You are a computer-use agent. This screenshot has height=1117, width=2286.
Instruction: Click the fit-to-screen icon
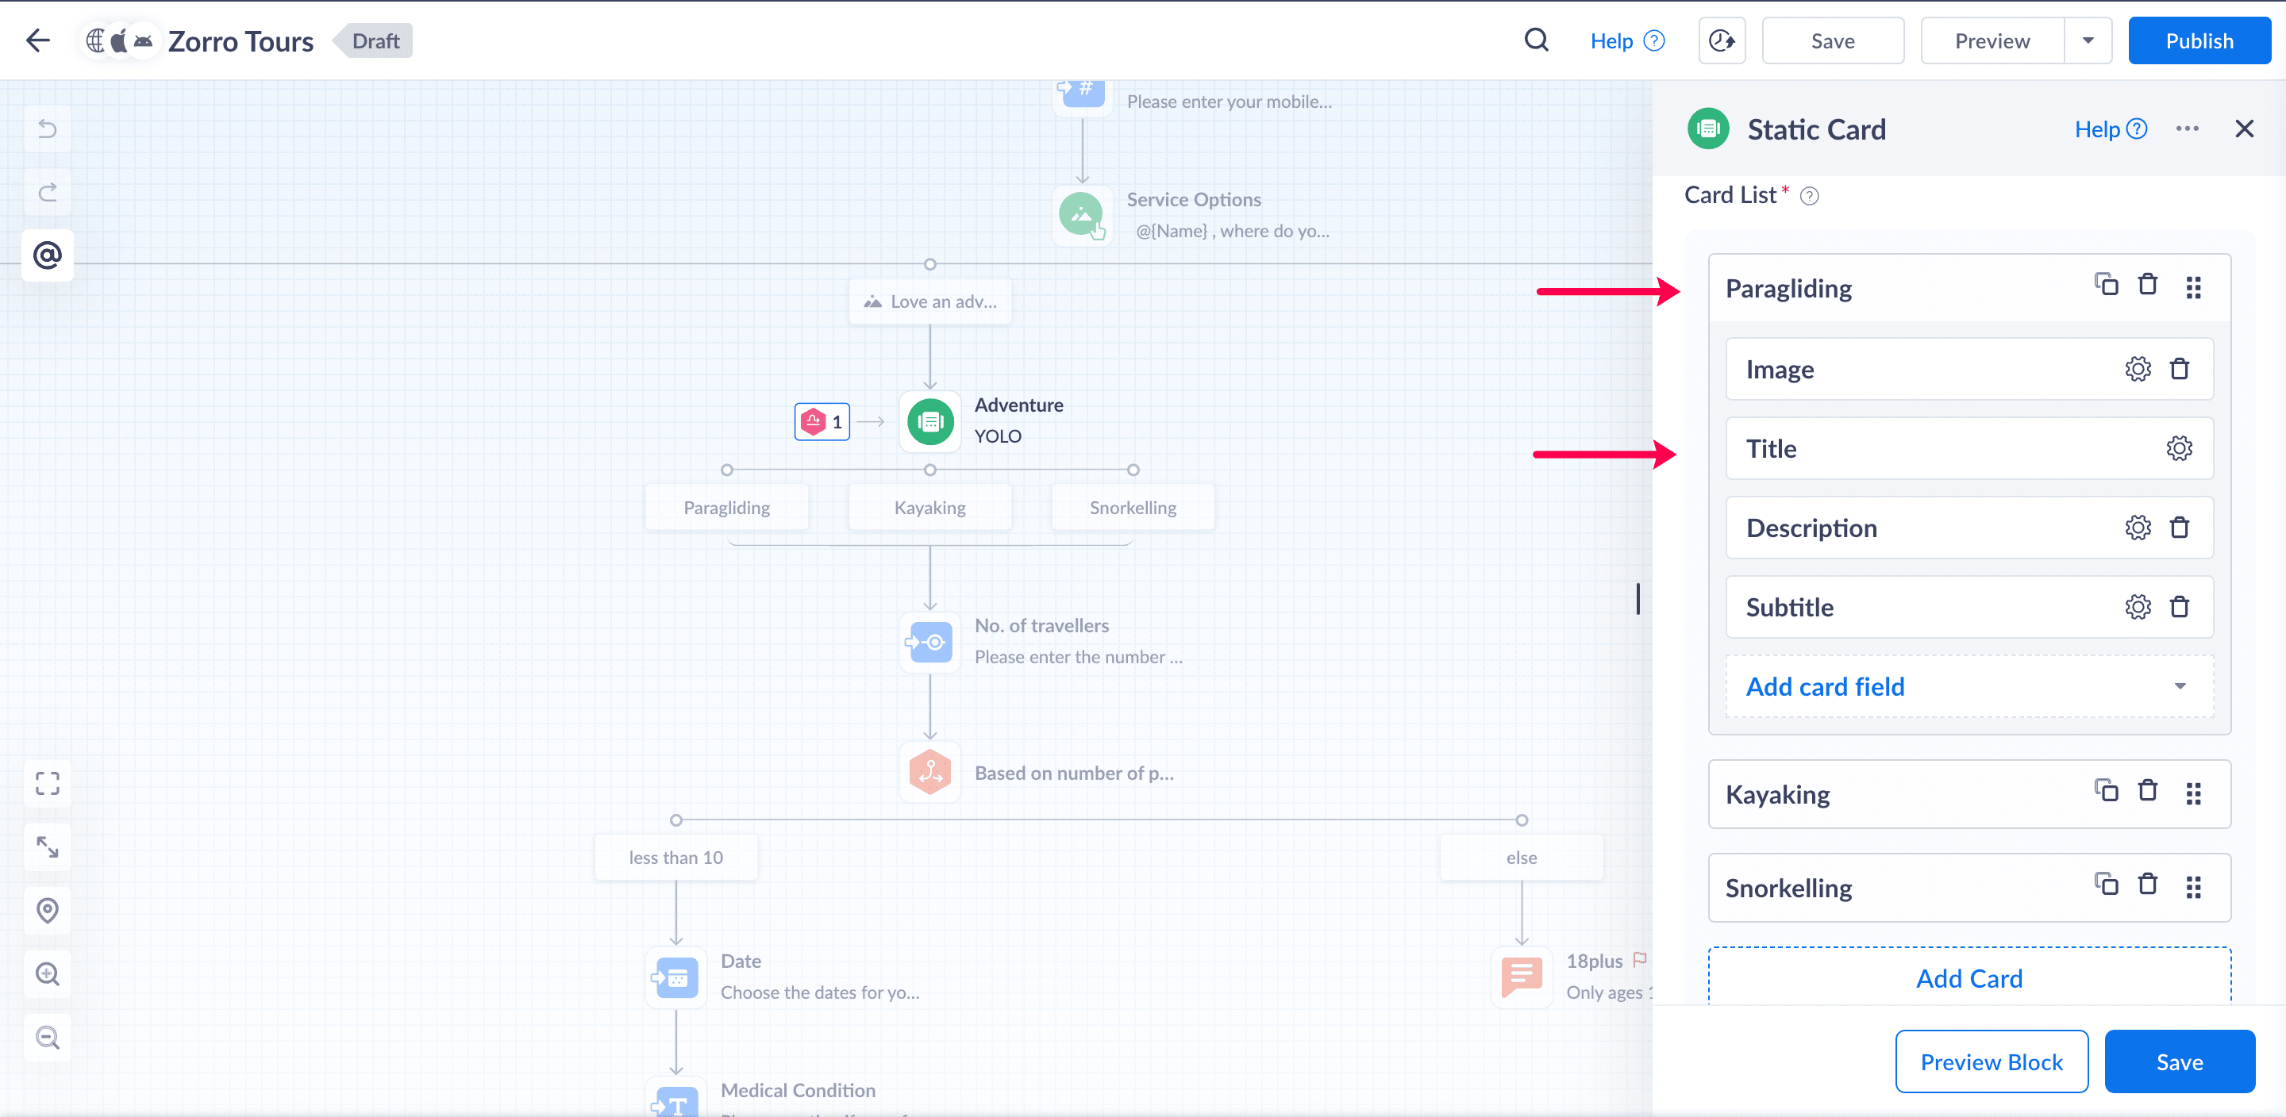pyautogui.click(x=47, y=784)
